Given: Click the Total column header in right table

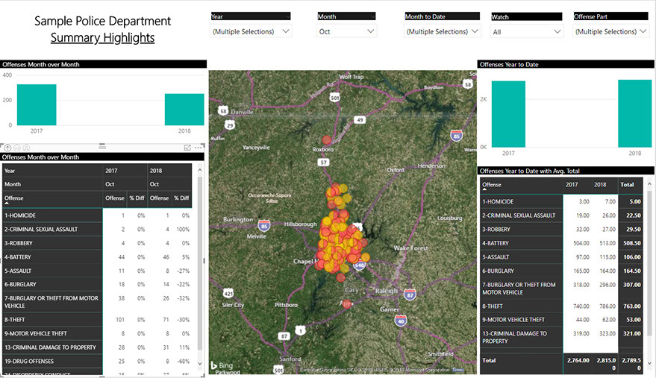Looking at the screenshot, I should tap(626, 184).
